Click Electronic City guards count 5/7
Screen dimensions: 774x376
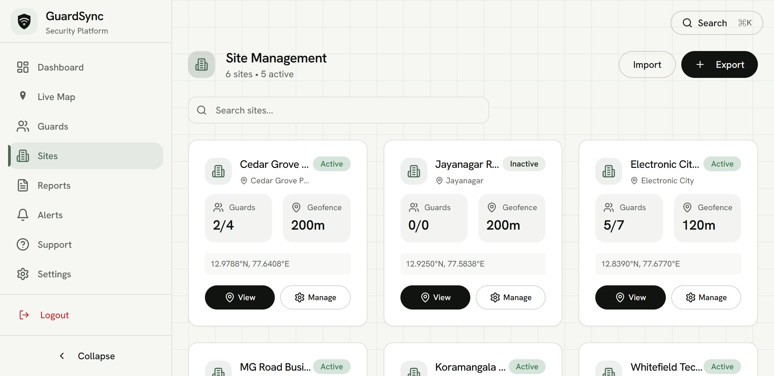pyautogui.click(x=614, y=225)
